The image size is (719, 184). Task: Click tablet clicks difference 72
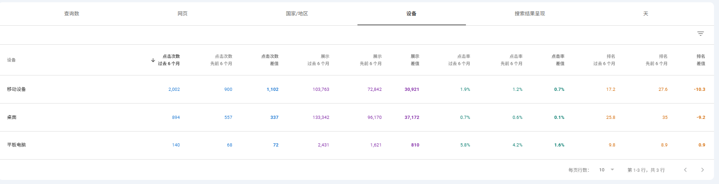pos(276,145)
